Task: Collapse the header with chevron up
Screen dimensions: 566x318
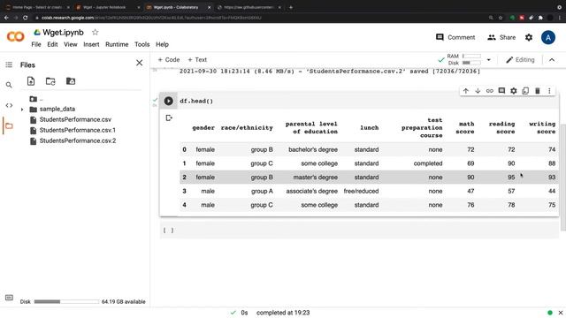Action: pyautogui.click(x=552, y=60)
